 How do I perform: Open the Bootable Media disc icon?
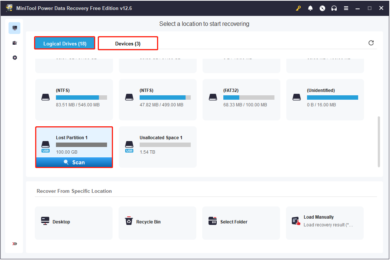(322, 8)
